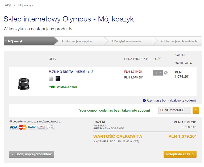This screenshot has height=167, width=204.
Task: Remove the lens using the X icon
Action: tap(166, 73)
